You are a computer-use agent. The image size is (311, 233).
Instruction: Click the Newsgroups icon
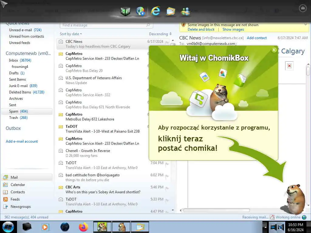click(x=5, y=207)
